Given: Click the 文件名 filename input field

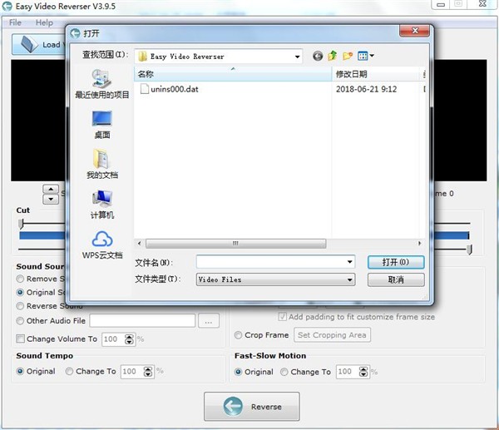Looking at the screenshot, I should [x=275, y=262].
